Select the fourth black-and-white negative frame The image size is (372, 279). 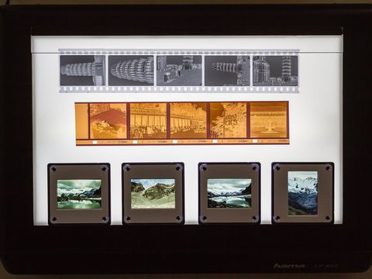227,71
